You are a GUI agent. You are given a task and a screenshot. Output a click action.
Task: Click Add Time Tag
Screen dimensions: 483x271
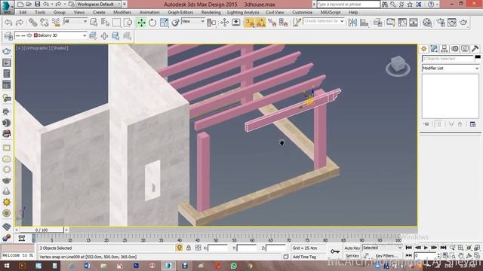click(304, 257)
